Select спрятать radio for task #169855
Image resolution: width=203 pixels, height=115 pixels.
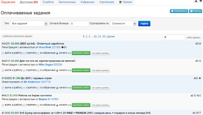[x=24, y=88]
